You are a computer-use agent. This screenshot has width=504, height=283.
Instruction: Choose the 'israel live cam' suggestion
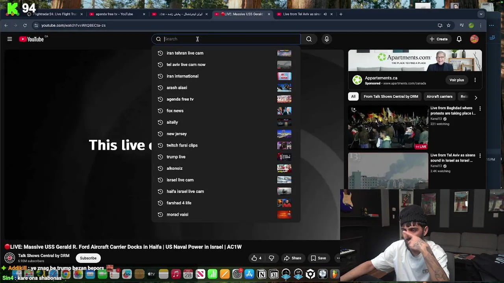(x=226, y=180)
